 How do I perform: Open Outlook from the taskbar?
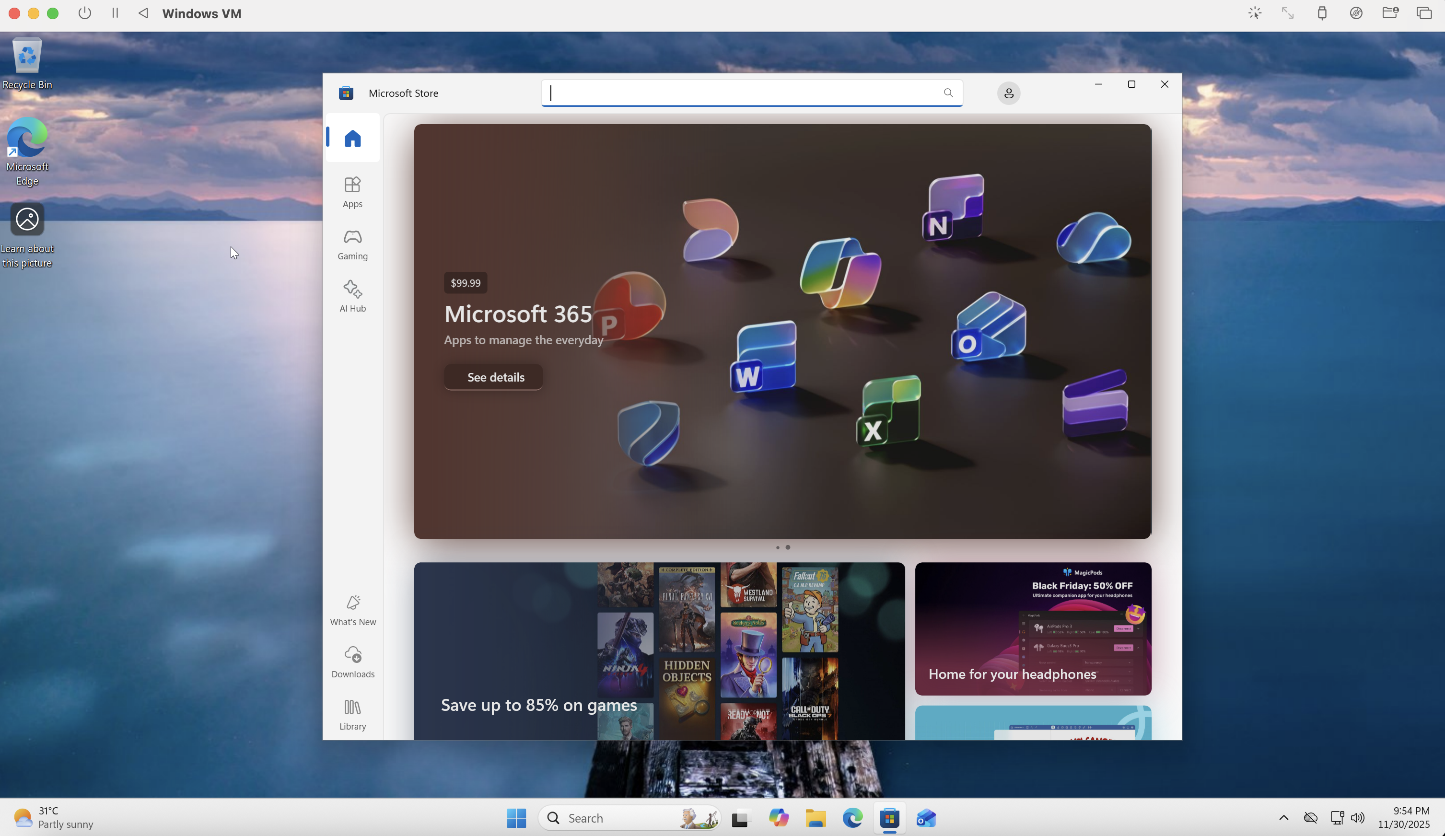[926, 818]
